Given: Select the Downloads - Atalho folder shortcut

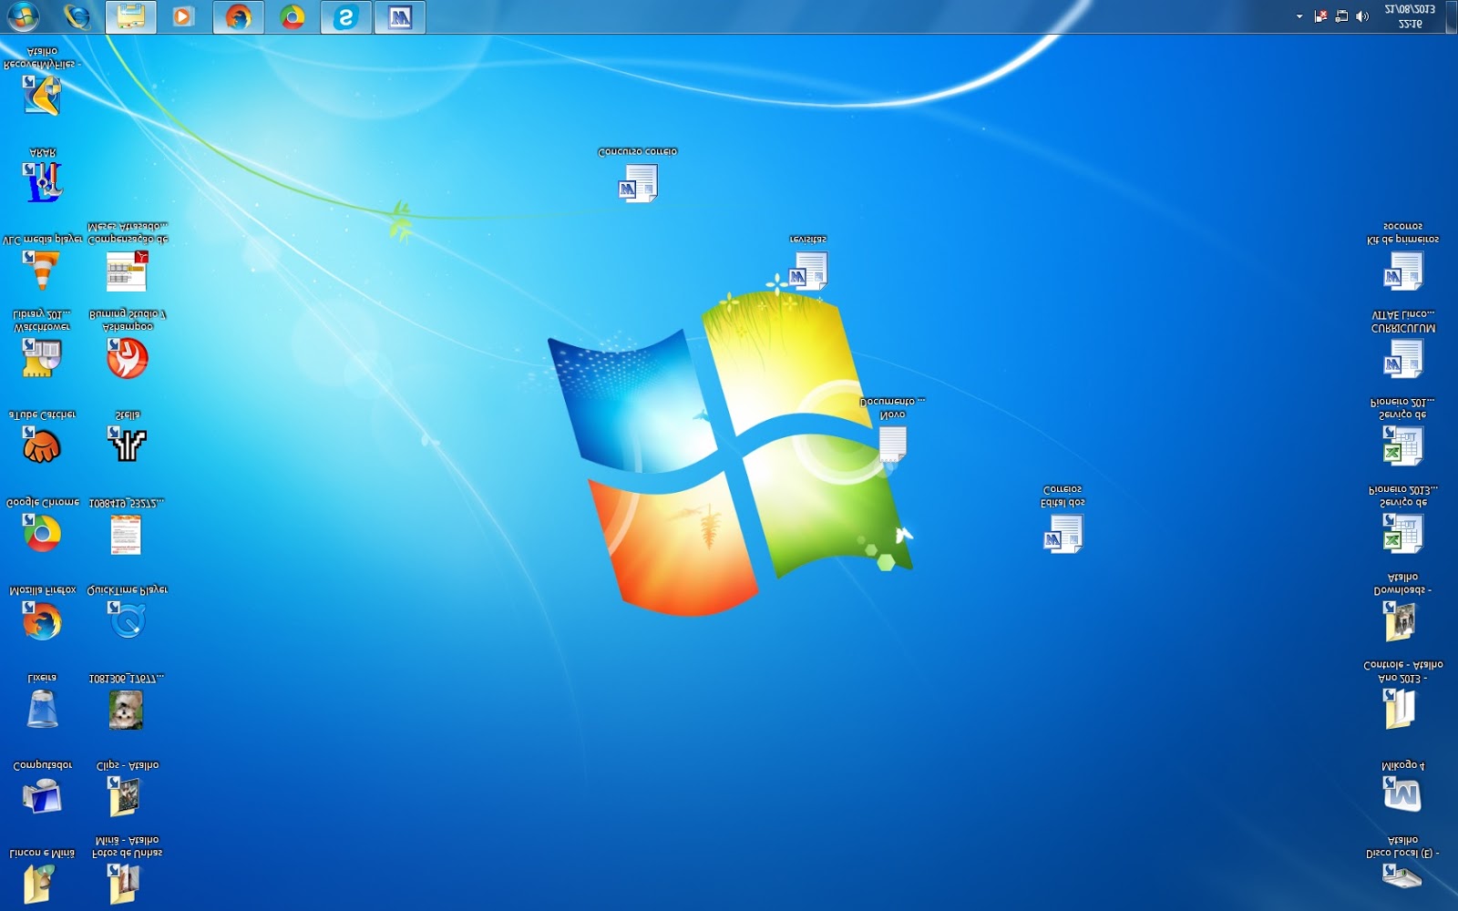Looking at the screenshot, I should click(x=1402, y=621).
